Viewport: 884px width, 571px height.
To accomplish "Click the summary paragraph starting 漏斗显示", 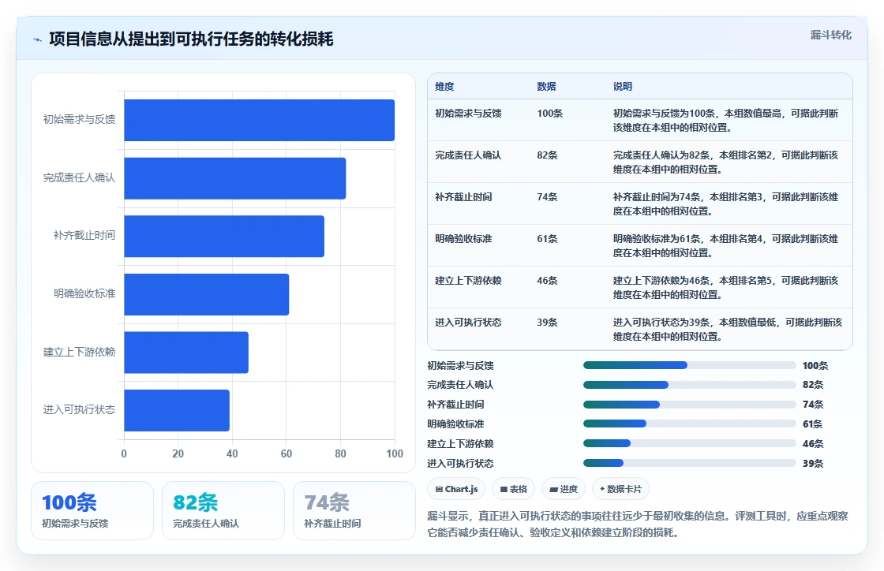I will coord(638,524).
